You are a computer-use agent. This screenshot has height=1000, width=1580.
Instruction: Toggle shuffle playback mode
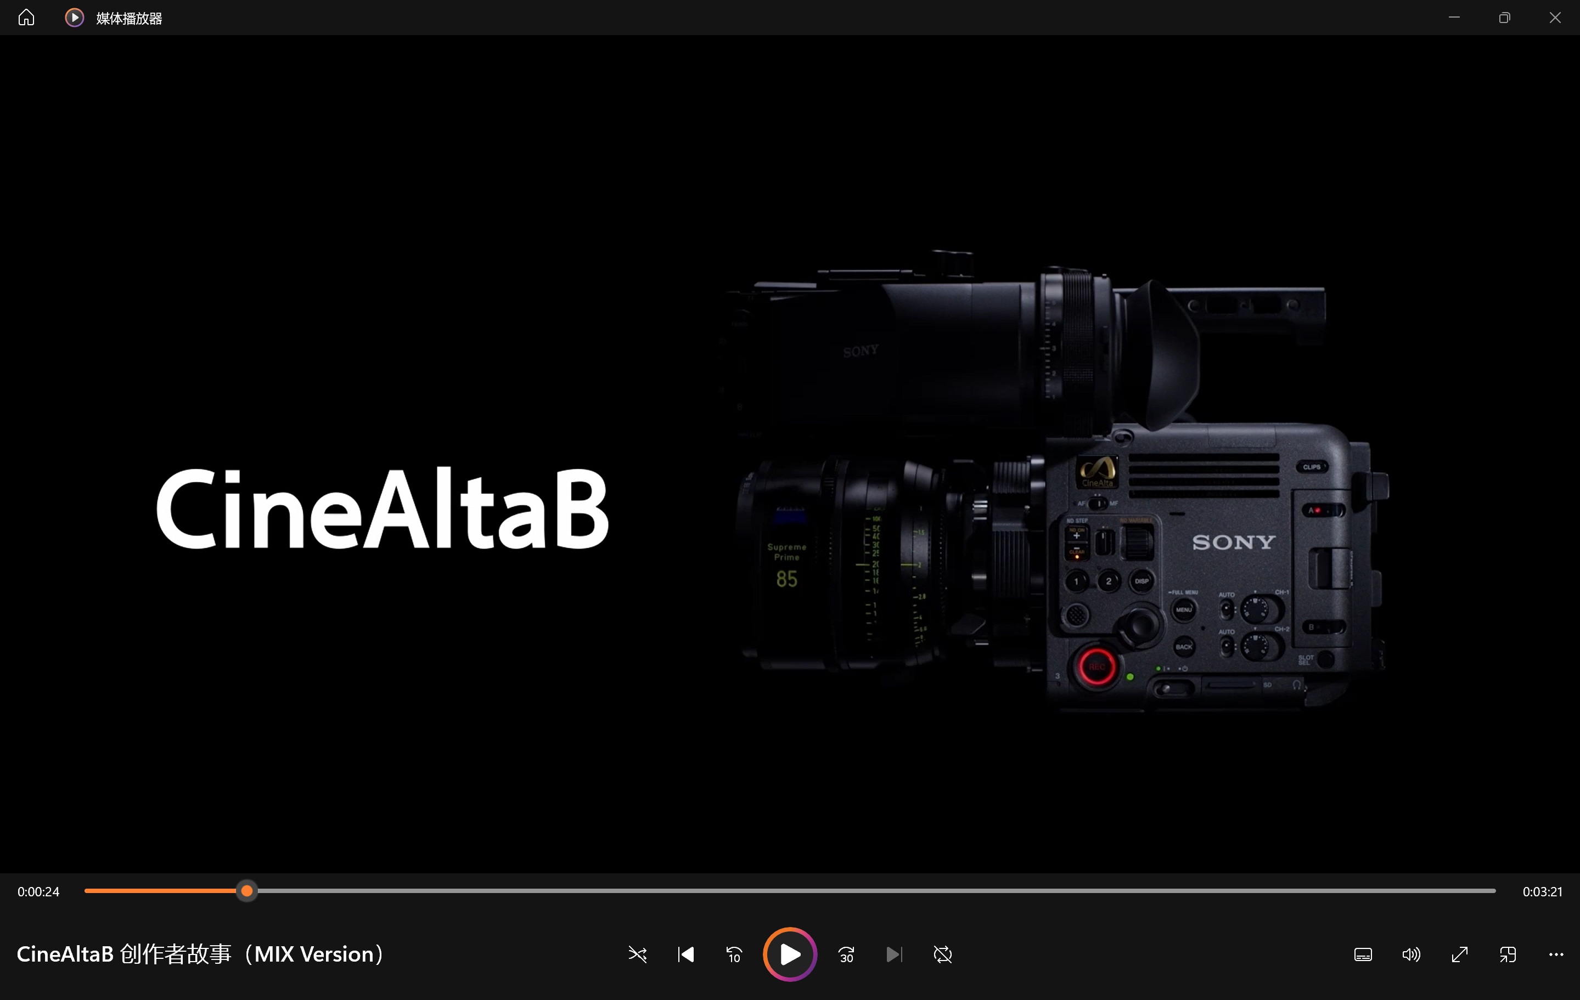click(637, 954)
